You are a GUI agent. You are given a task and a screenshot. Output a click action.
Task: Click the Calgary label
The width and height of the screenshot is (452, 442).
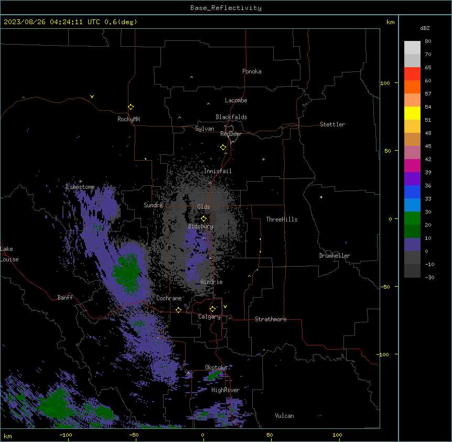coord(209,317)
